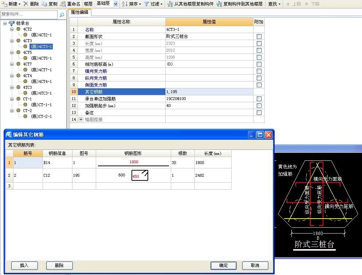The width and height of the screenshot is (362, 275).
Task: Click the B14 rebar info cell
Action: click(58, 163)
